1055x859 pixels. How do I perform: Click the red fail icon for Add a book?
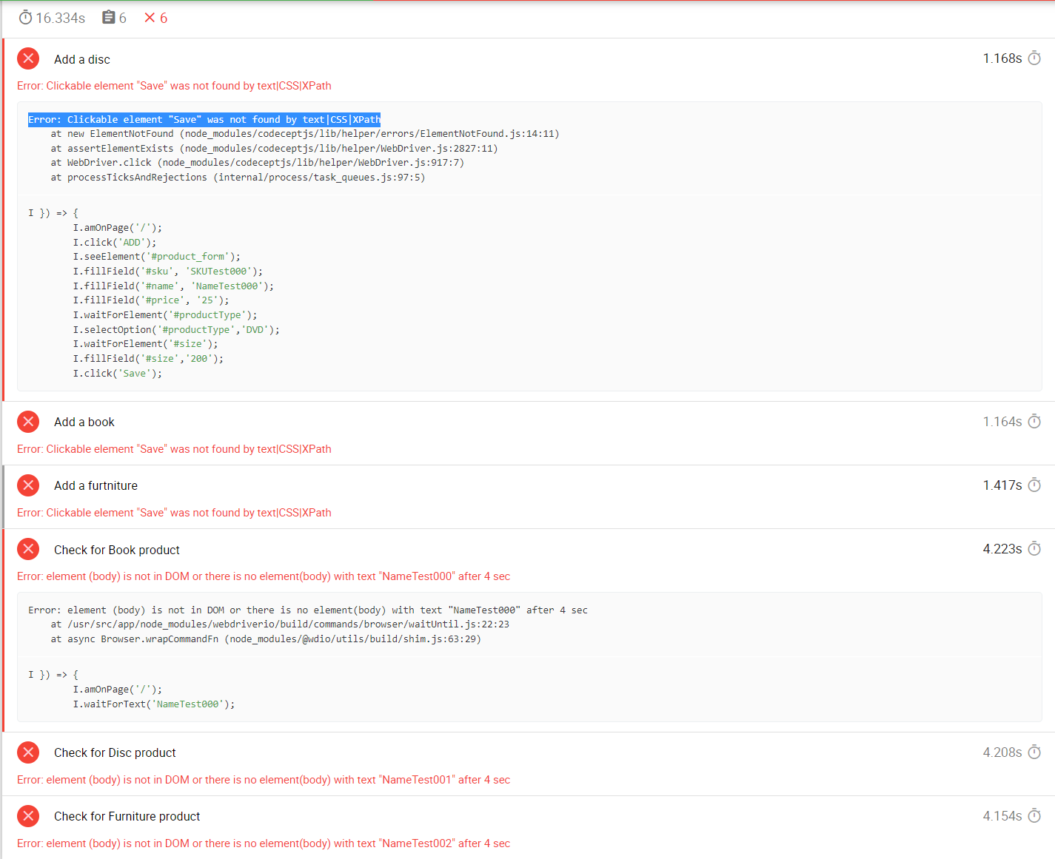pyautogui.click(x=28, y=422)
